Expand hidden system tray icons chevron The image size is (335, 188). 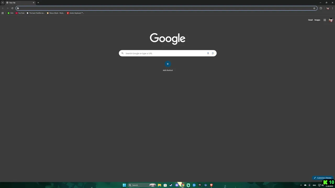pos(301,185)
